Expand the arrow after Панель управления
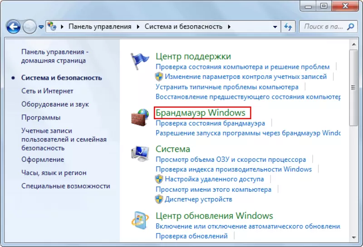This screenshot has height=247, width=363. (138, 27)
